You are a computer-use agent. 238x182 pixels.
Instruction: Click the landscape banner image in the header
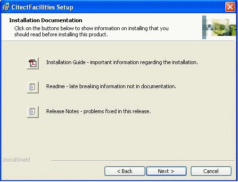tap(221, 27)
